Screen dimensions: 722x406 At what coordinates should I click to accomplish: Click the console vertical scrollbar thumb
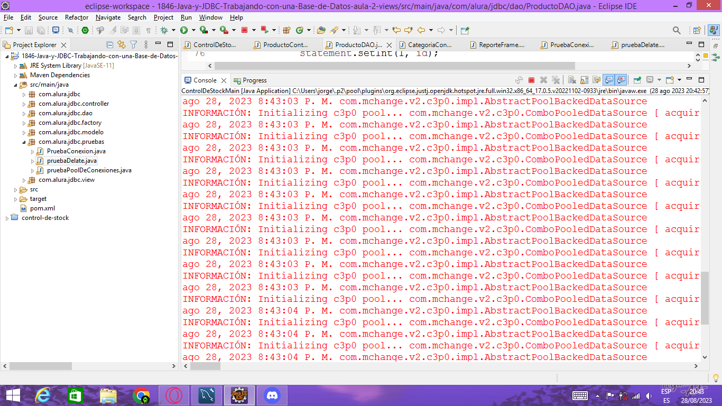705,298
